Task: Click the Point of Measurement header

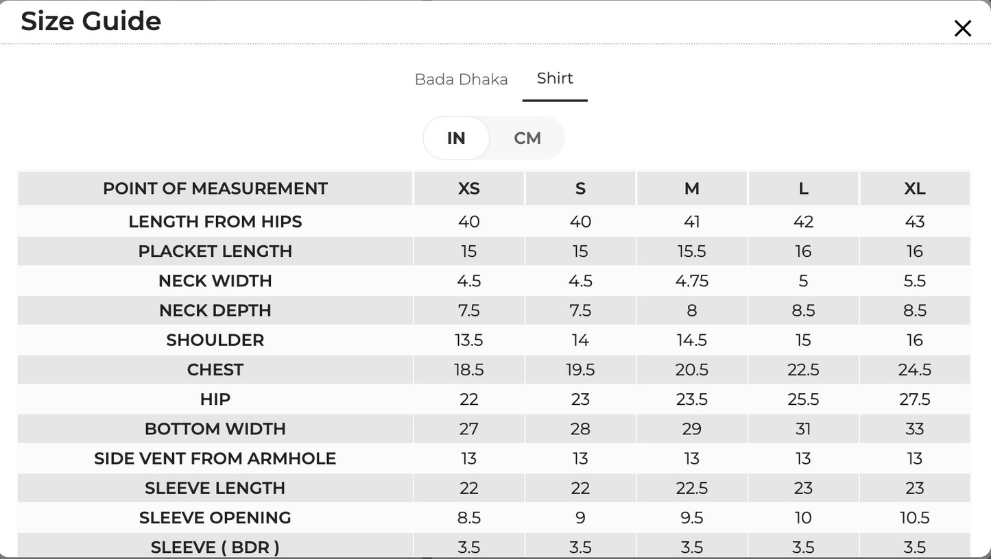Action: coord(215,188)
